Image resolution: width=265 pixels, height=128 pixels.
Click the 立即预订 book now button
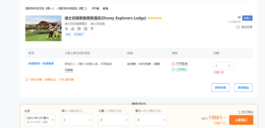point(241,120)
